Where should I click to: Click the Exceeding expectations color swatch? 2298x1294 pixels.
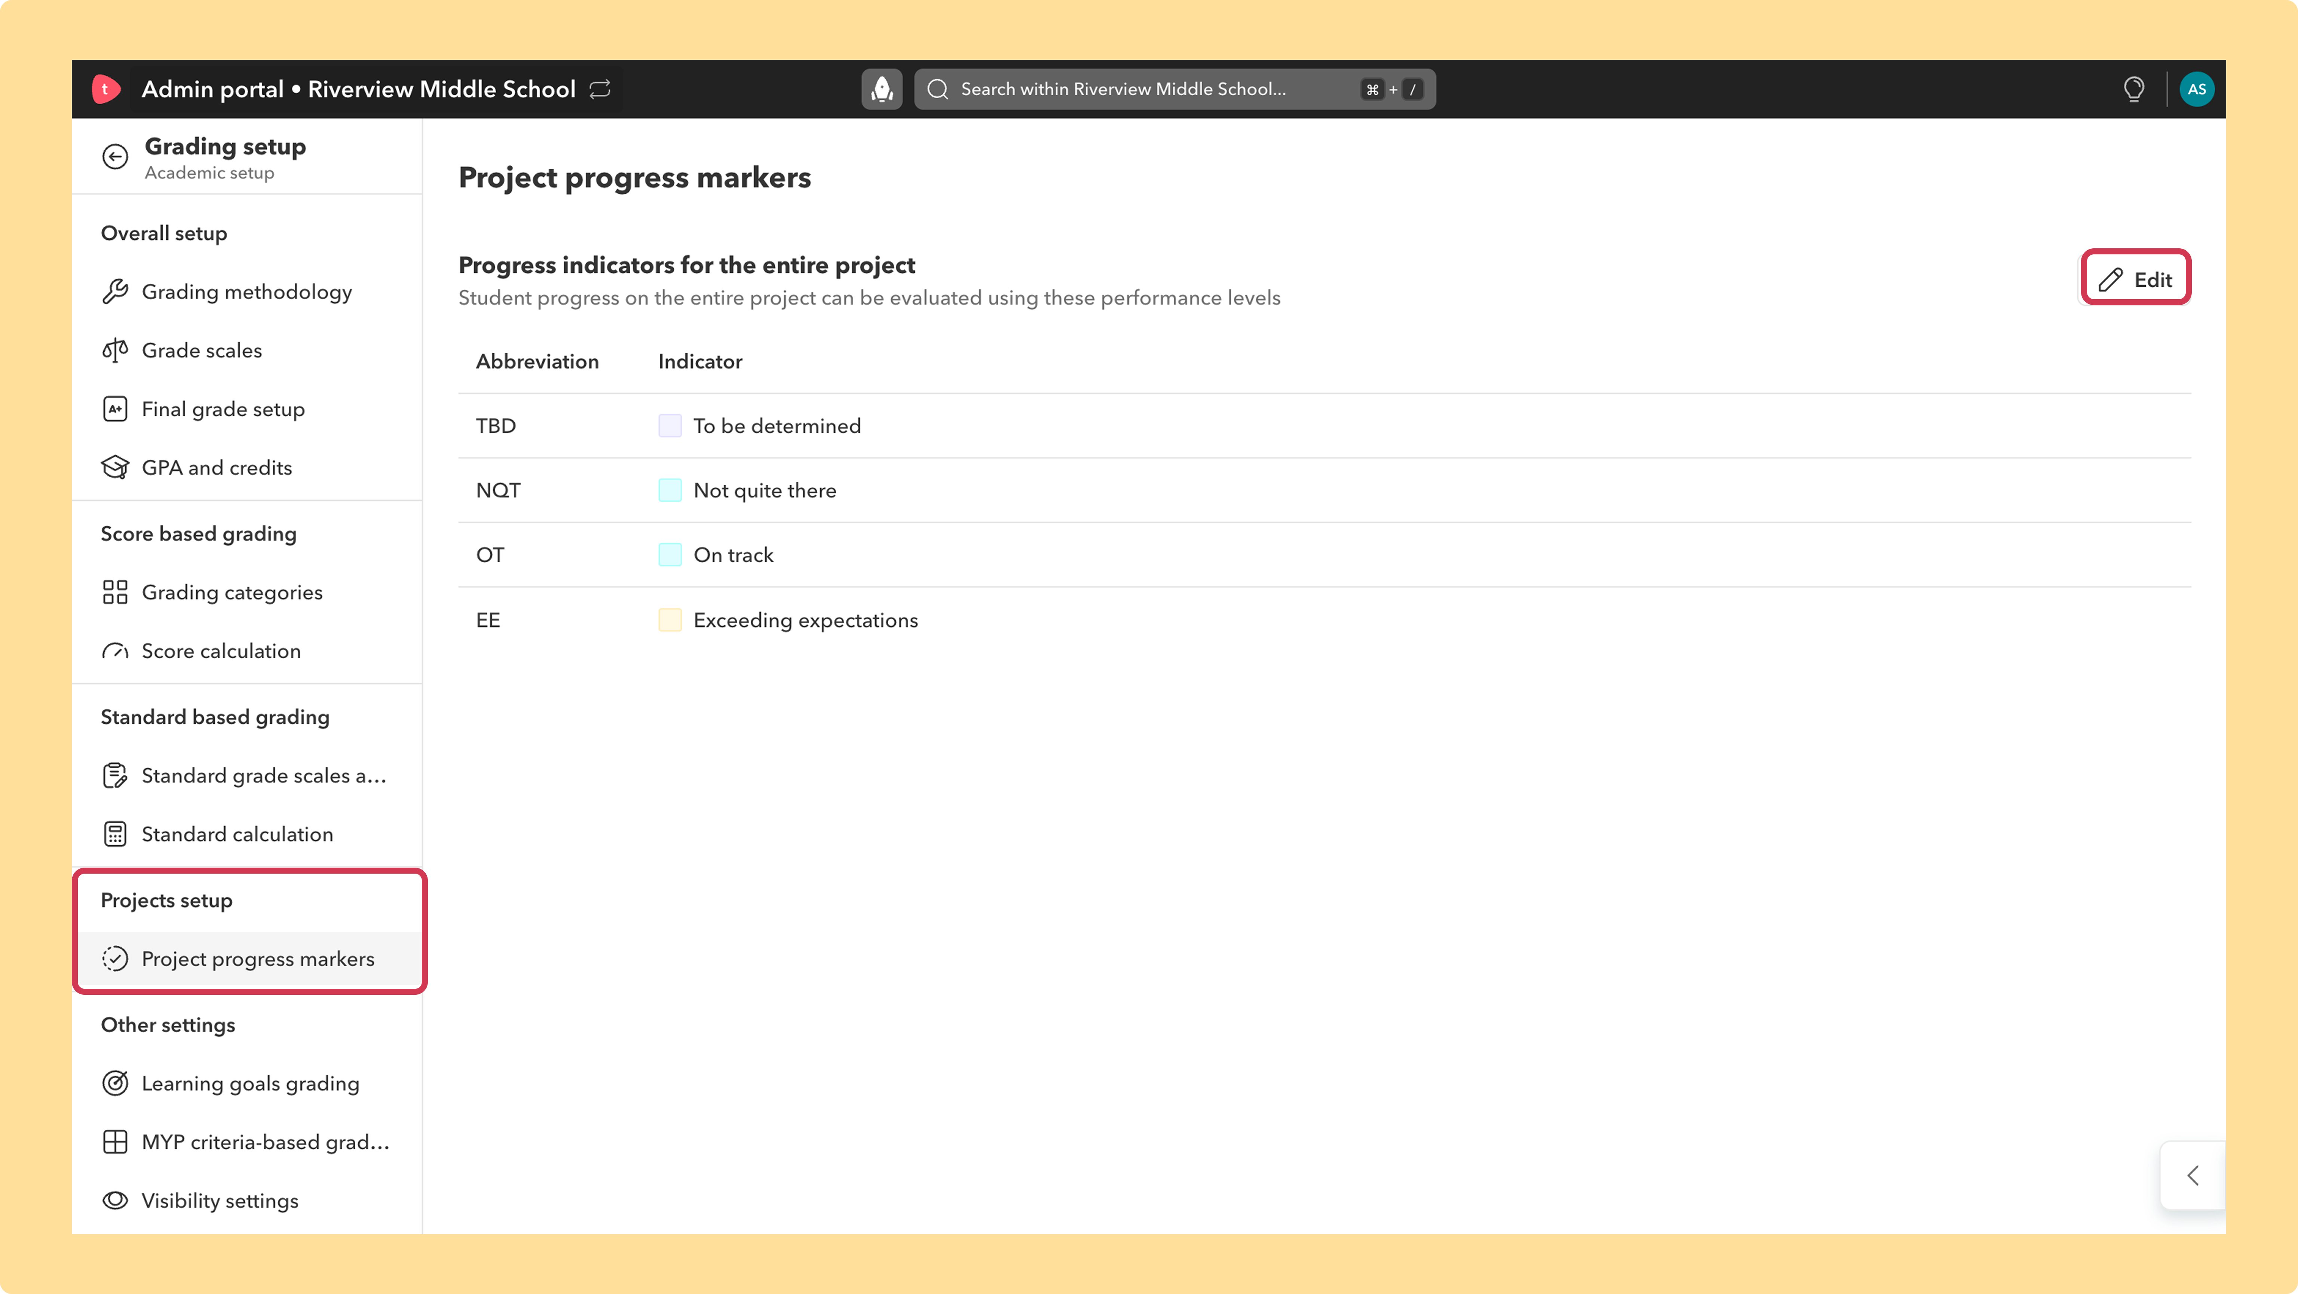[x=670, y=620]
